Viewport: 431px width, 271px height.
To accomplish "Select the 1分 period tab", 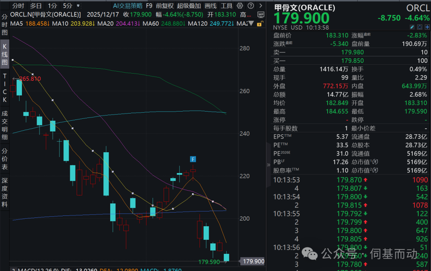I will 52,6.
